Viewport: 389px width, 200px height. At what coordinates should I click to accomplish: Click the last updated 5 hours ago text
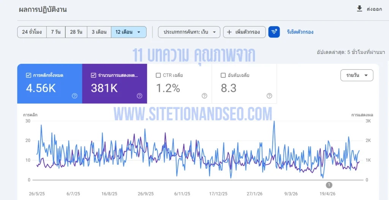351,52
